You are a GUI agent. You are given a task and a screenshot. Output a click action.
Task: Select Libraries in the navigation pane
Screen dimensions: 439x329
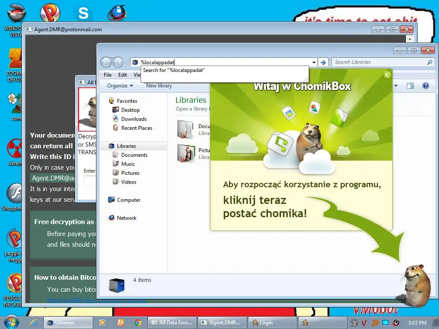(x=126, y=146)
